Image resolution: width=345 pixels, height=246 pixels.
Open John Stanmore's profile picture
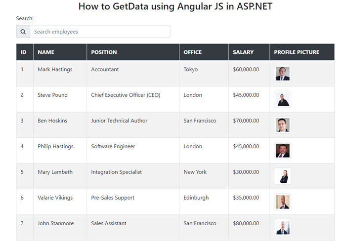click(283, 228)
